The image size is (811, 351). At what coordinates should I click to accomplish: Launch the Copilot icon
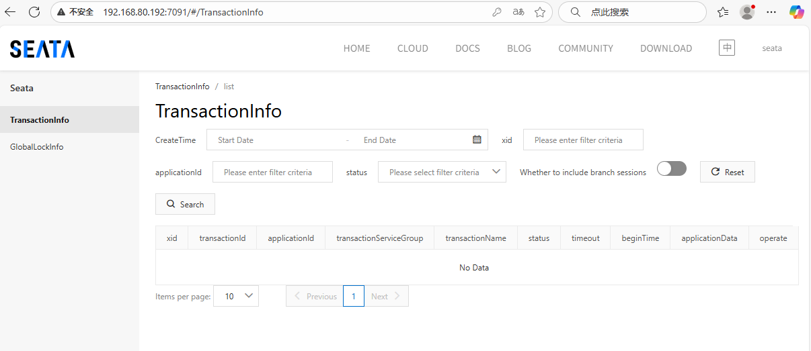(x=796, y=12)
